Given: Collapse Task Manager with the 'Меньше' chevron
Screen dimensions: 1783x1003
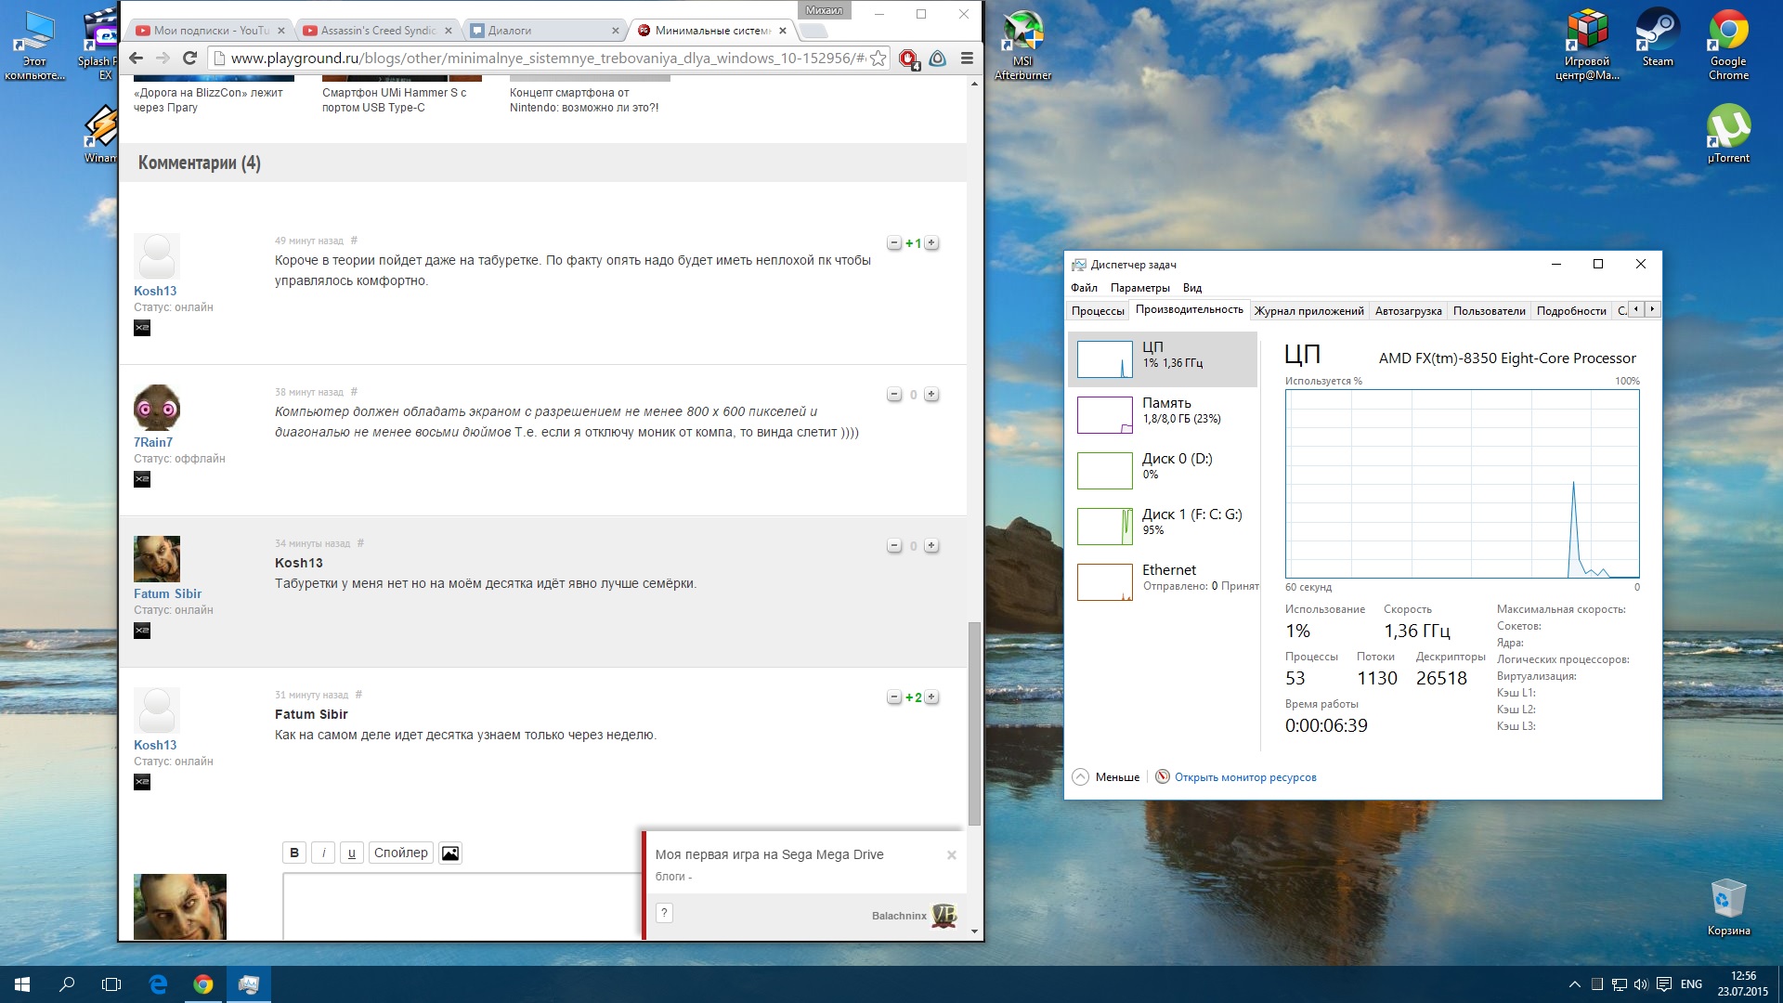Looking at the screenshot, I should [x=1081, y=777].
